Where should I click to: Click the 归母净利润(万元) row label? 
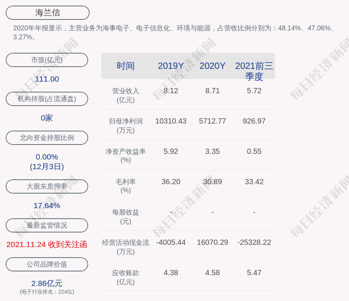click(126, 126)
